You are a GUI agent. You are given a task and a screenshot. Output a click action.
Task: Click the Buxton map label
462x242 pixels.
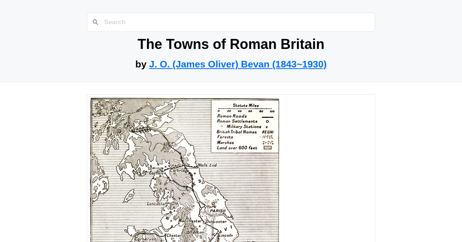pyautogui.click(x=195, y=233)
